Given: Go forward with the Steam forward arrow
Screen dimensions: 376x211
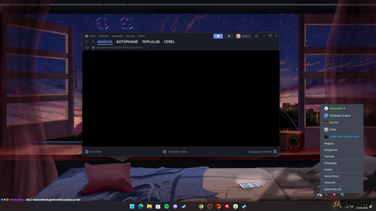Looking at the screenshot, I should (93, 42).
